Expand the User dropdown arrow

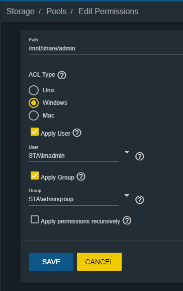tap(127, 152)
